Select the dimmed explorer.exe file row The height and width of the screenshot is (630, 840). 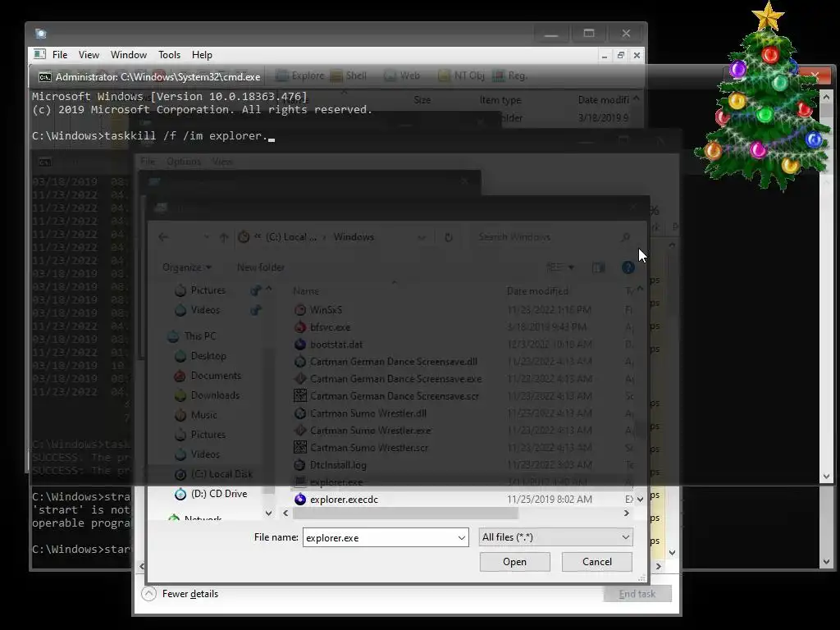pyautogui.click(x=462, y=482)
